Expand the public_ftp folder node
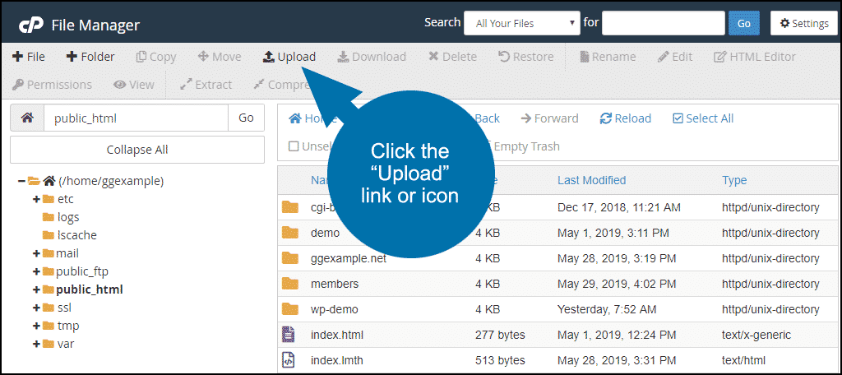This screenshot has height=375, width=842. click(36, 271)
